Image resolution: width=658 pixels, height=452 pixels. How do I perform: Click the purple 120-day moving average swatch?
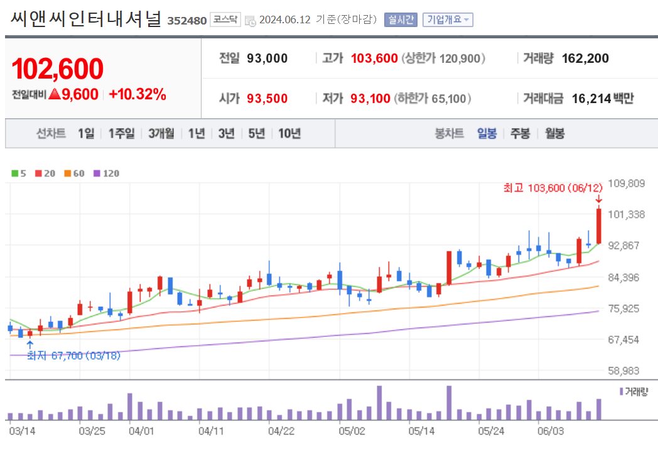[97, 174]
